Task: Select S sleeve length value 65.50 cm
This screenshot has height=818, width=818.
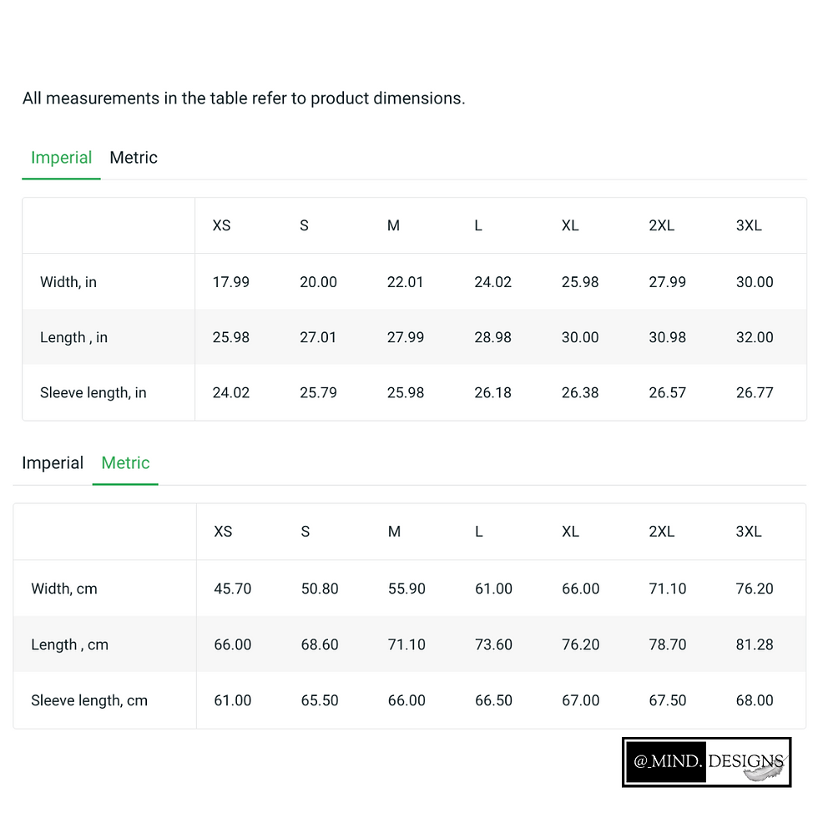Action: [320, 700]
